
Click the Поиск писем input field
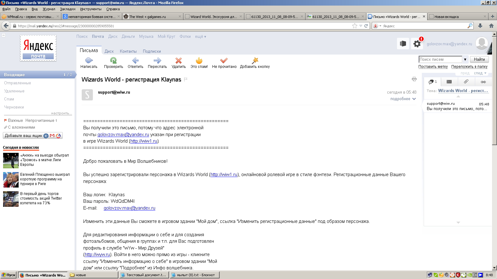(440, 60)
